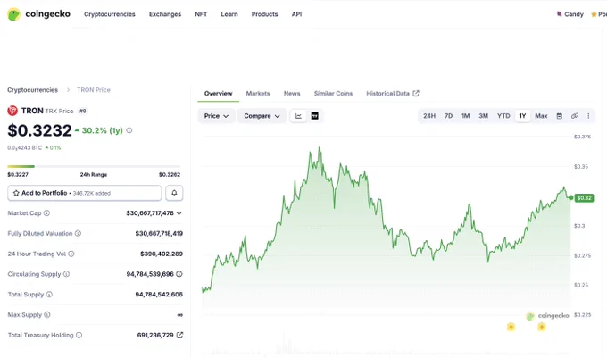Viewport: 607px width, 358px height.
Task: Click the 94,784,542,606 total supply value
Action: (x=159, y=295)
